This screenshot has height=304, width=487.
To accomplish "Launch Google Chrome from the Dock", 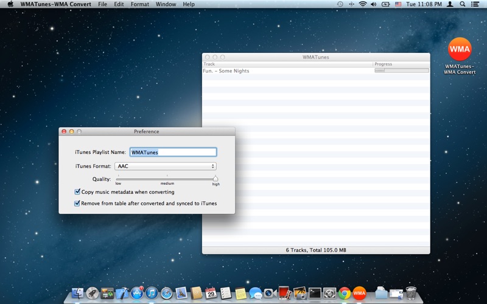I will tap(345, 293).
